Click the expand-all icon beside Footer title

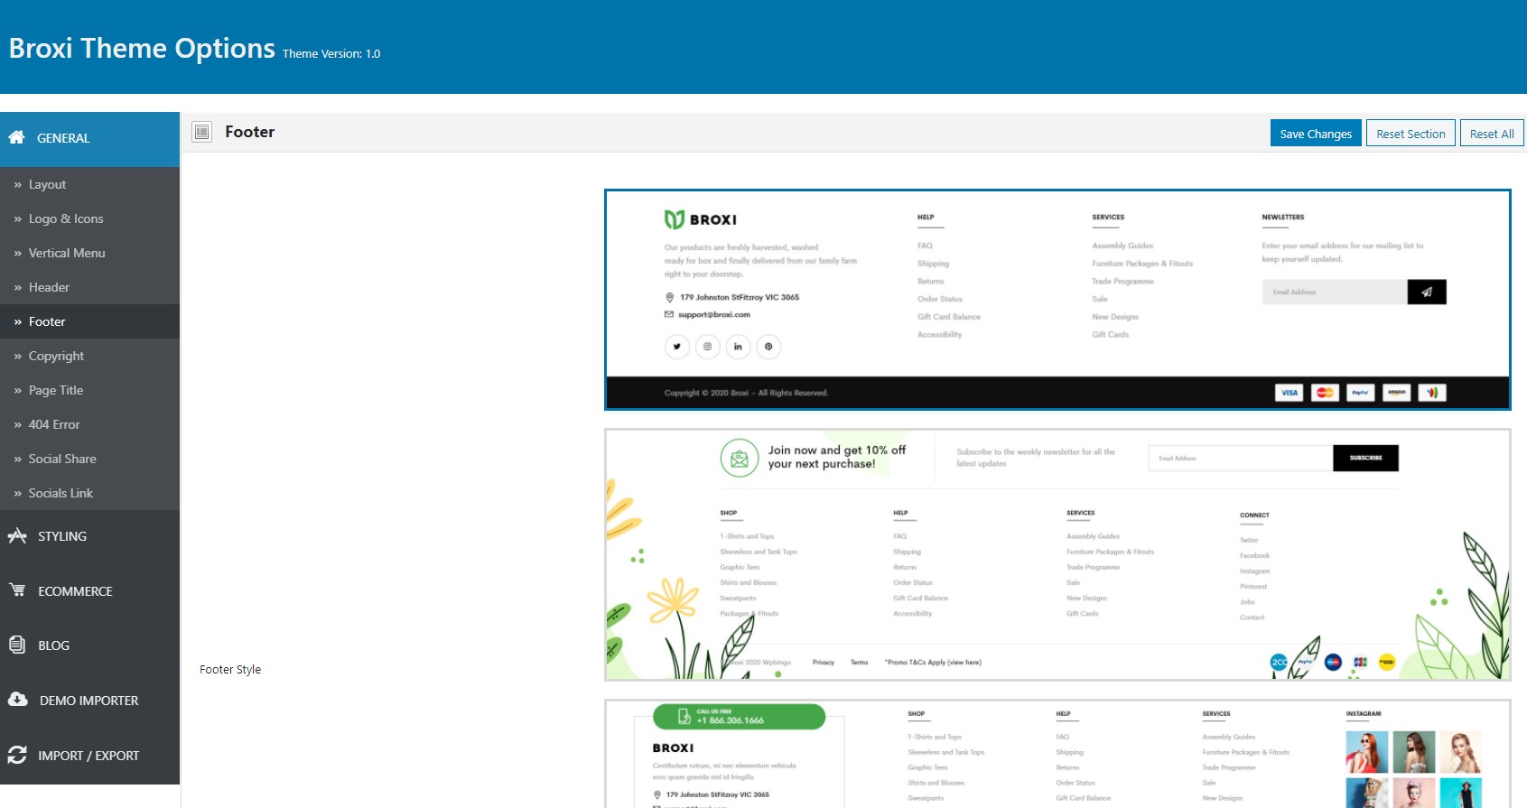click(x=202, y=132)
